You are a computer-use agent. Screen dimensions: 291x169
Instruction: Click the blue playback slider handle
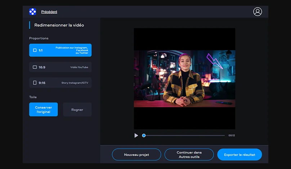[144, 136]
